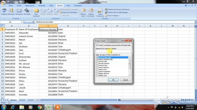Open the Name Box dropdown arrow
This screenshot has height=110, width=197.
(22, 22)
